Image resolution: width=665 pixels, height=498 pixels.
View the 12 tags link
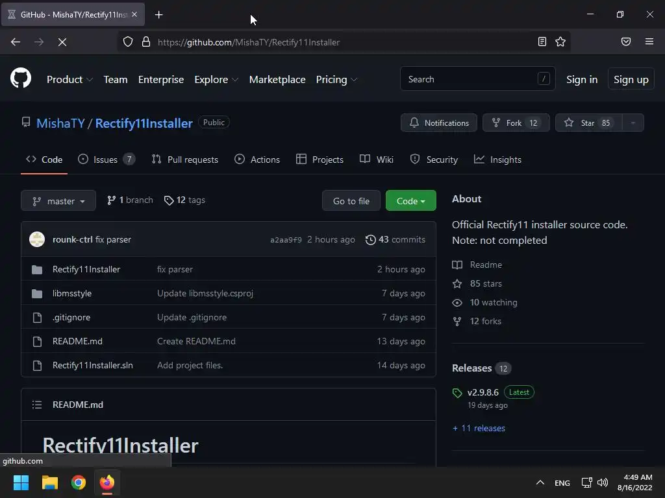point(184,200)
